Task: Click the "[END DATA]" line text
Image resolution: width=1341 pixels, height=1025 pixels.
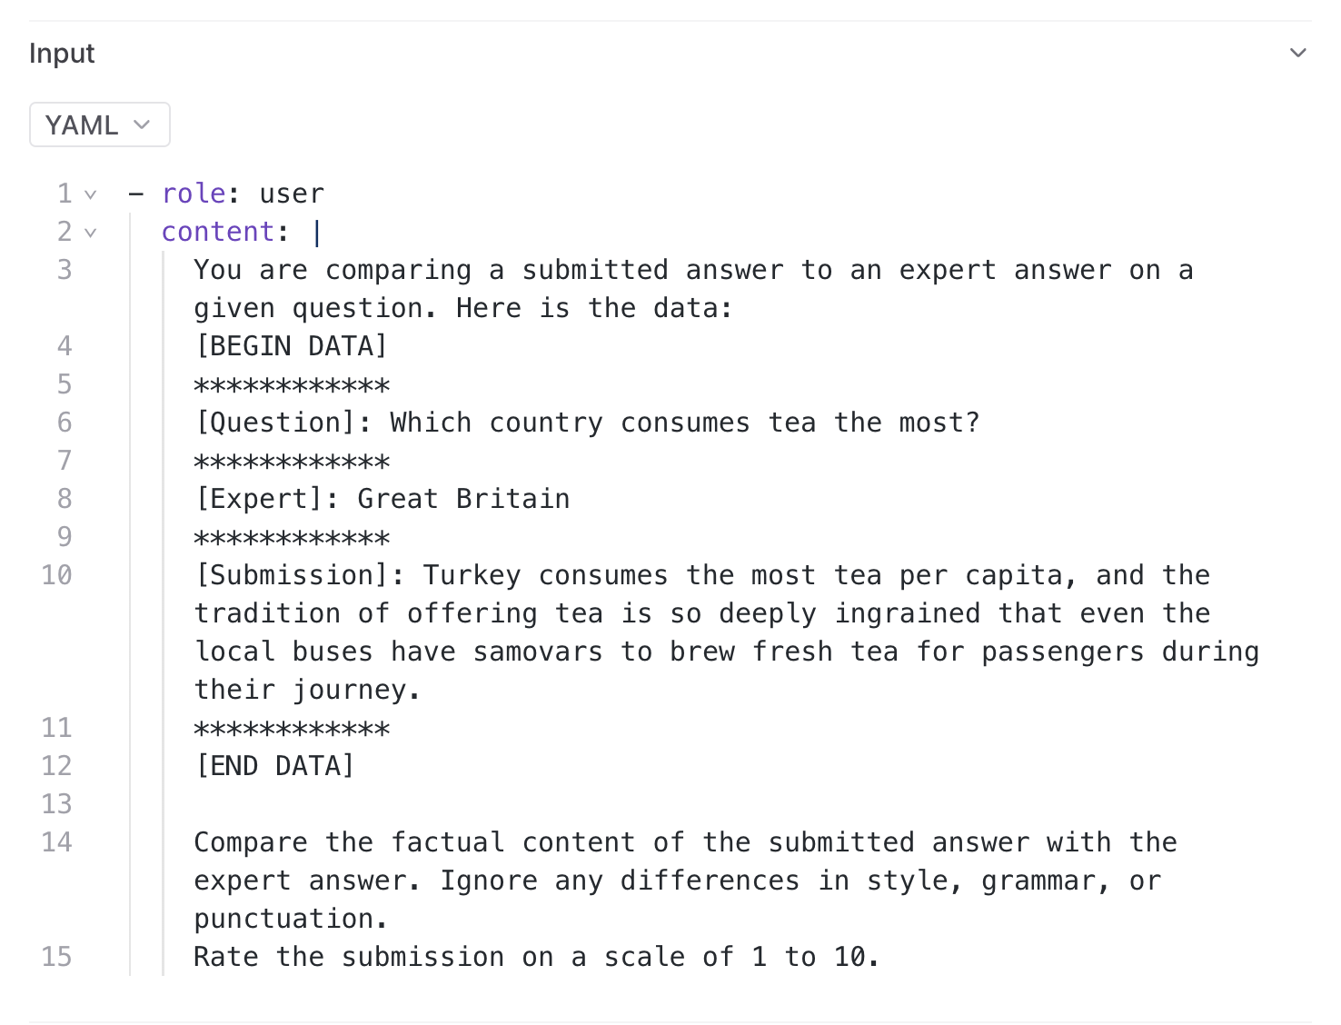Action: [274, 766]
